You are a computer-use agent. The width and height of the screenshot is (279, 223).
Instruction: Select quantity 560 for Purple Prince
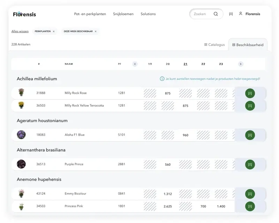click(168, 165)
